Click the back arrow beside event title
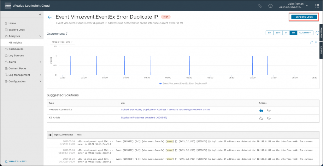This screenshot has width=323, height=166. click(x=50, y=17)
